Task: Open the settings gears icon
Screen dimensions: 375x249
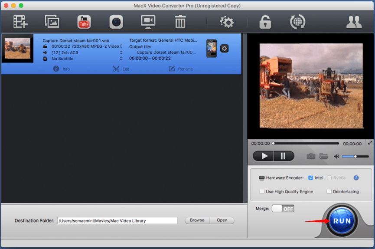Action: pyautogui.click(x=226, y=22)
